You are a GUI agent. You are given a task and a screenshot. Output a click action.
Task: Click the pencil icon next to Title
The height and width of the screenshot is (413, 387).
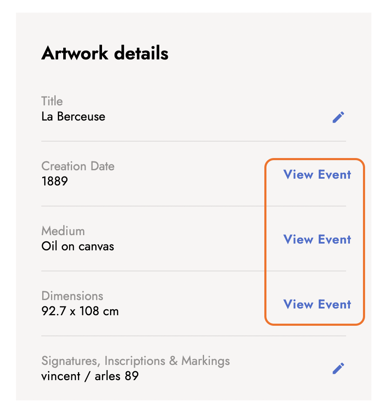(x=338, y=117)
